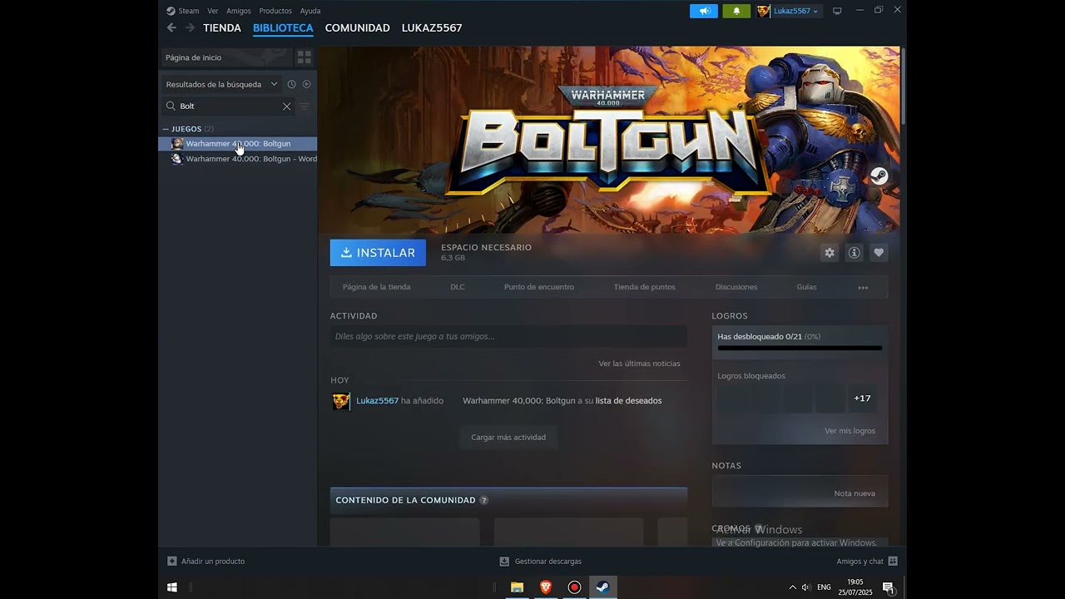Select Warhammer 40,000: Boltgun in list
This screenshot has height=599, width=1065.
point(238,144)
